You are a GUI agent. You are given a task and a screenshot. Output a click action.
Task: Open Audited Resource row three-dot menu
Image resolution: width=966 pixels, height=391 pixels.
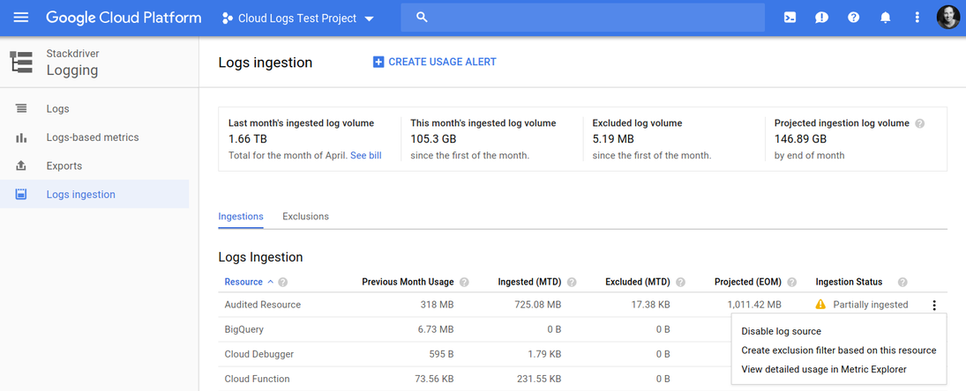[x=934, y=305]
